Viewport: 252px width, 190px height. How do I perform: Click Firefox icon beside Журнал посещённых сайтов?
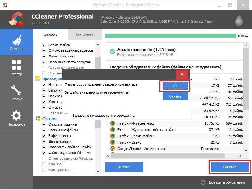pos(113,130)
